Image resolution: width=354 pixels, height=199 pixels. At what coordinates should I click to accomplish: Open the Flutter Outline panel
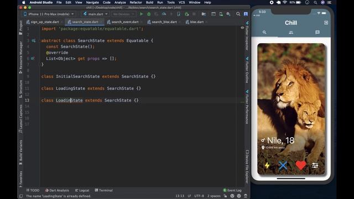247,70
